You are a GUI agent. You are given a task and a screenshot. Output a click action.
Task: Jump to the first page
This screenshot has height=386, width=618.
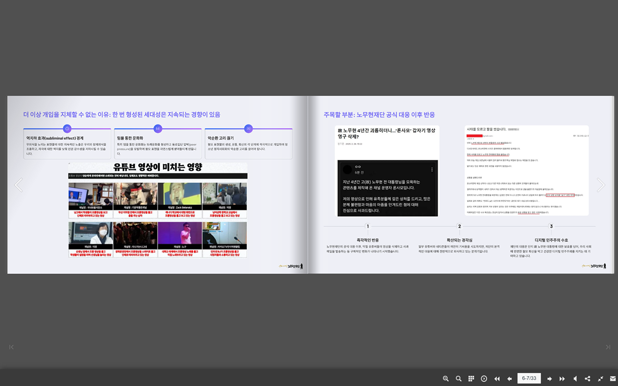click(x=497, y=379)
